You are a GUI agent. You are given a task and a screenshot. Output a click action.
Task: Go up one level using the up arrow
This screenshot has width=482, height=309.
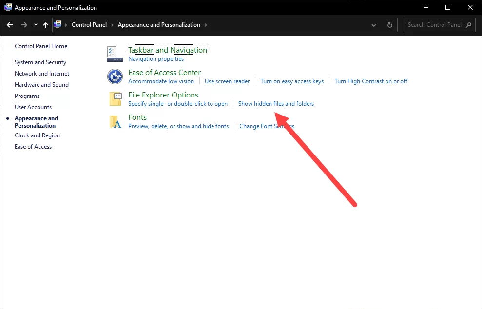tap(45, 24)
